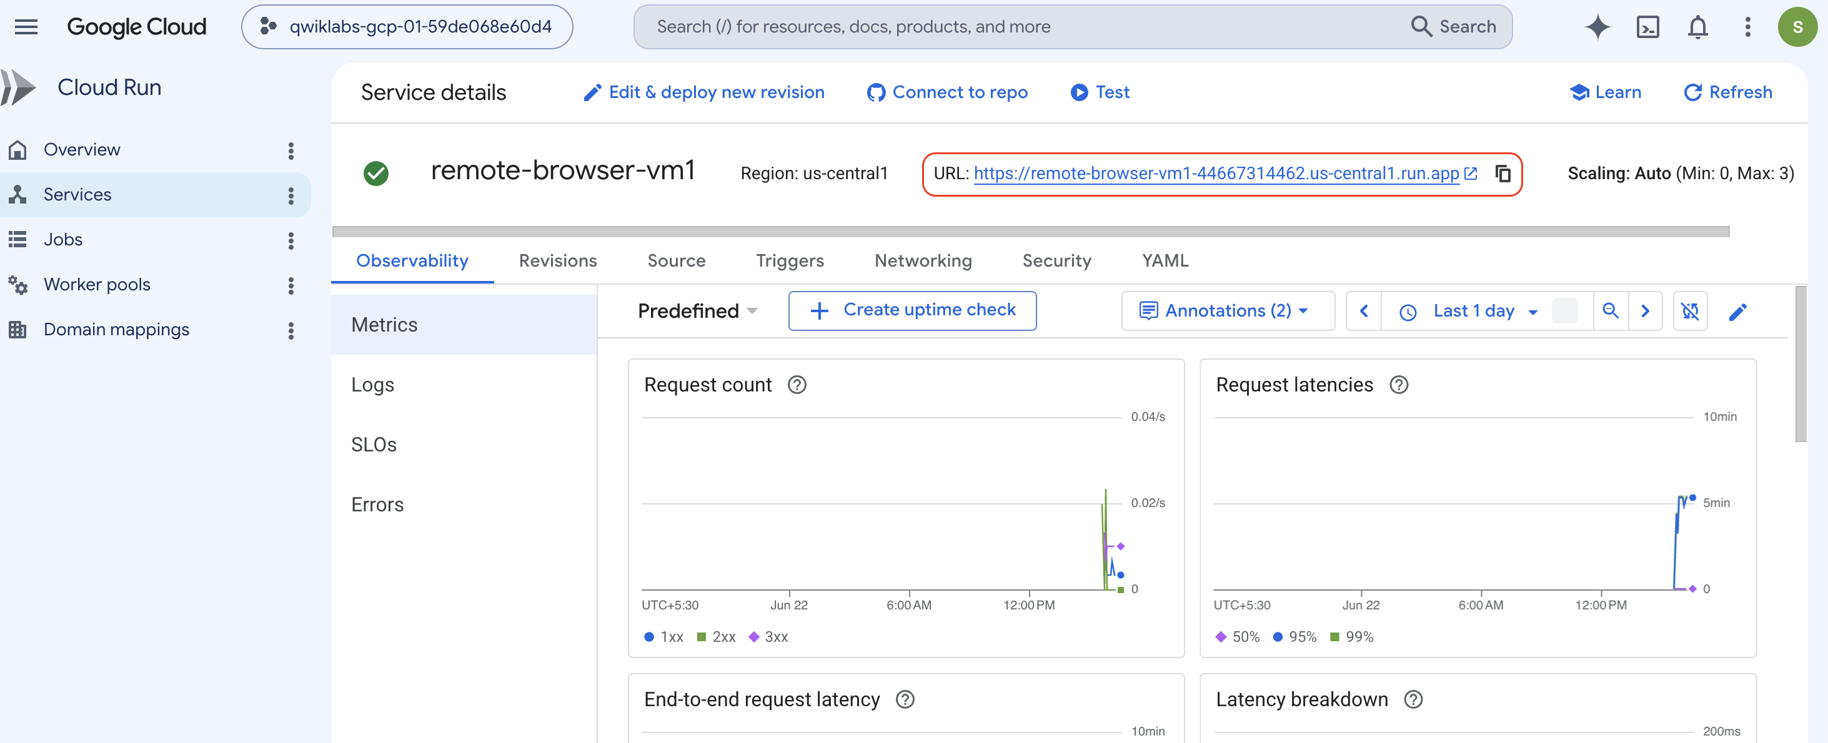Switch to the Triggers tab

[790, 260]
